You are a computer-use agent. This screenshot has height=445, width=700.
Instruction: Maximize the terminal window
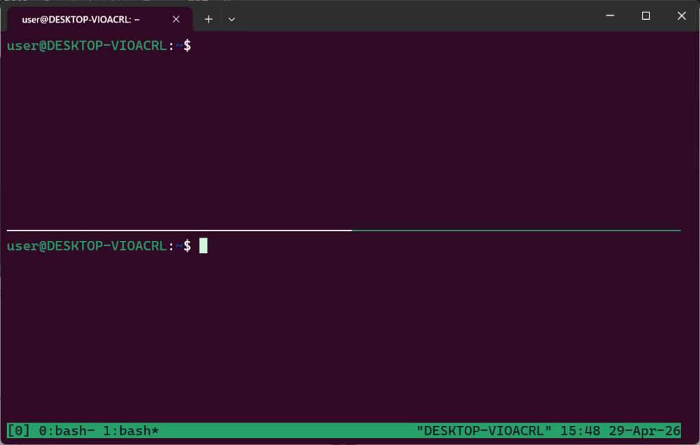click(645, 16)
